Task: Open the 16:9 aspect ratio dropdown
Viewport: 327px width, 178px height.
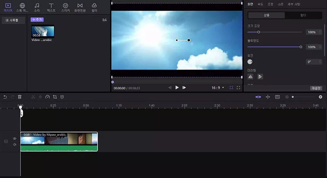Action: point(218,87)
